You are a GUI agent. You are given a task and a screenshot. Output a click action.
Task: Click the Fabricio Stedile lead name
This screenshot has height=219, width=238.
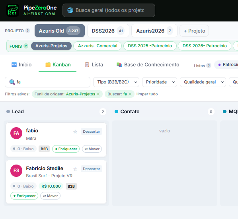click(x=45, y=169)
